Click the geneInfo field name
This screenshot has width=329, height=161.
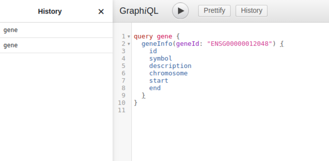(x=157, y=44)
